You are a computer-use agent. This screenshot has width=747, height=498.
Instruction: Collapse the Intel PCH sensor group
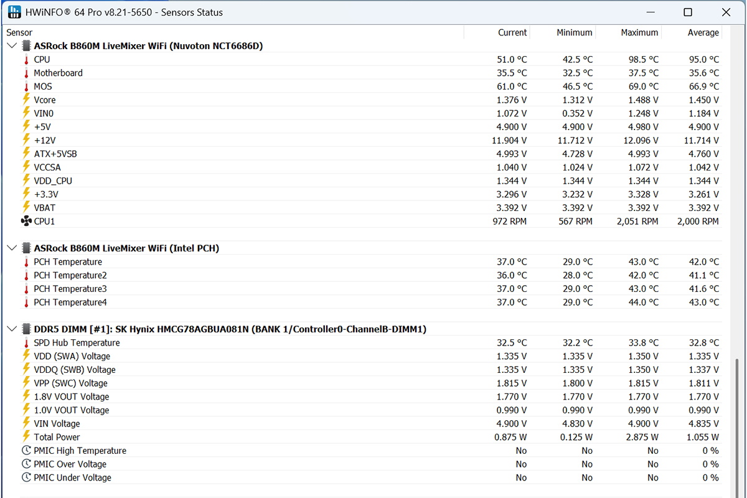[12, 248]
